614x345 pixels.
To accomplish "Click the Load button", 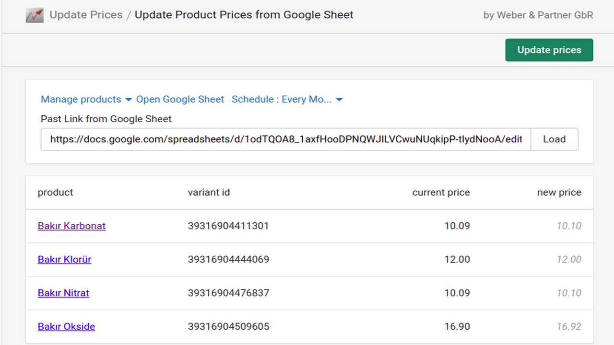I will pyautogui.click(x=554, y=139).
